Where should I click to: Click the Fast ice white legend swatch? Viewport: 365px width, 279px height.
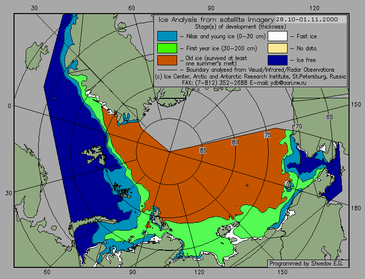(x=277, y=36)
